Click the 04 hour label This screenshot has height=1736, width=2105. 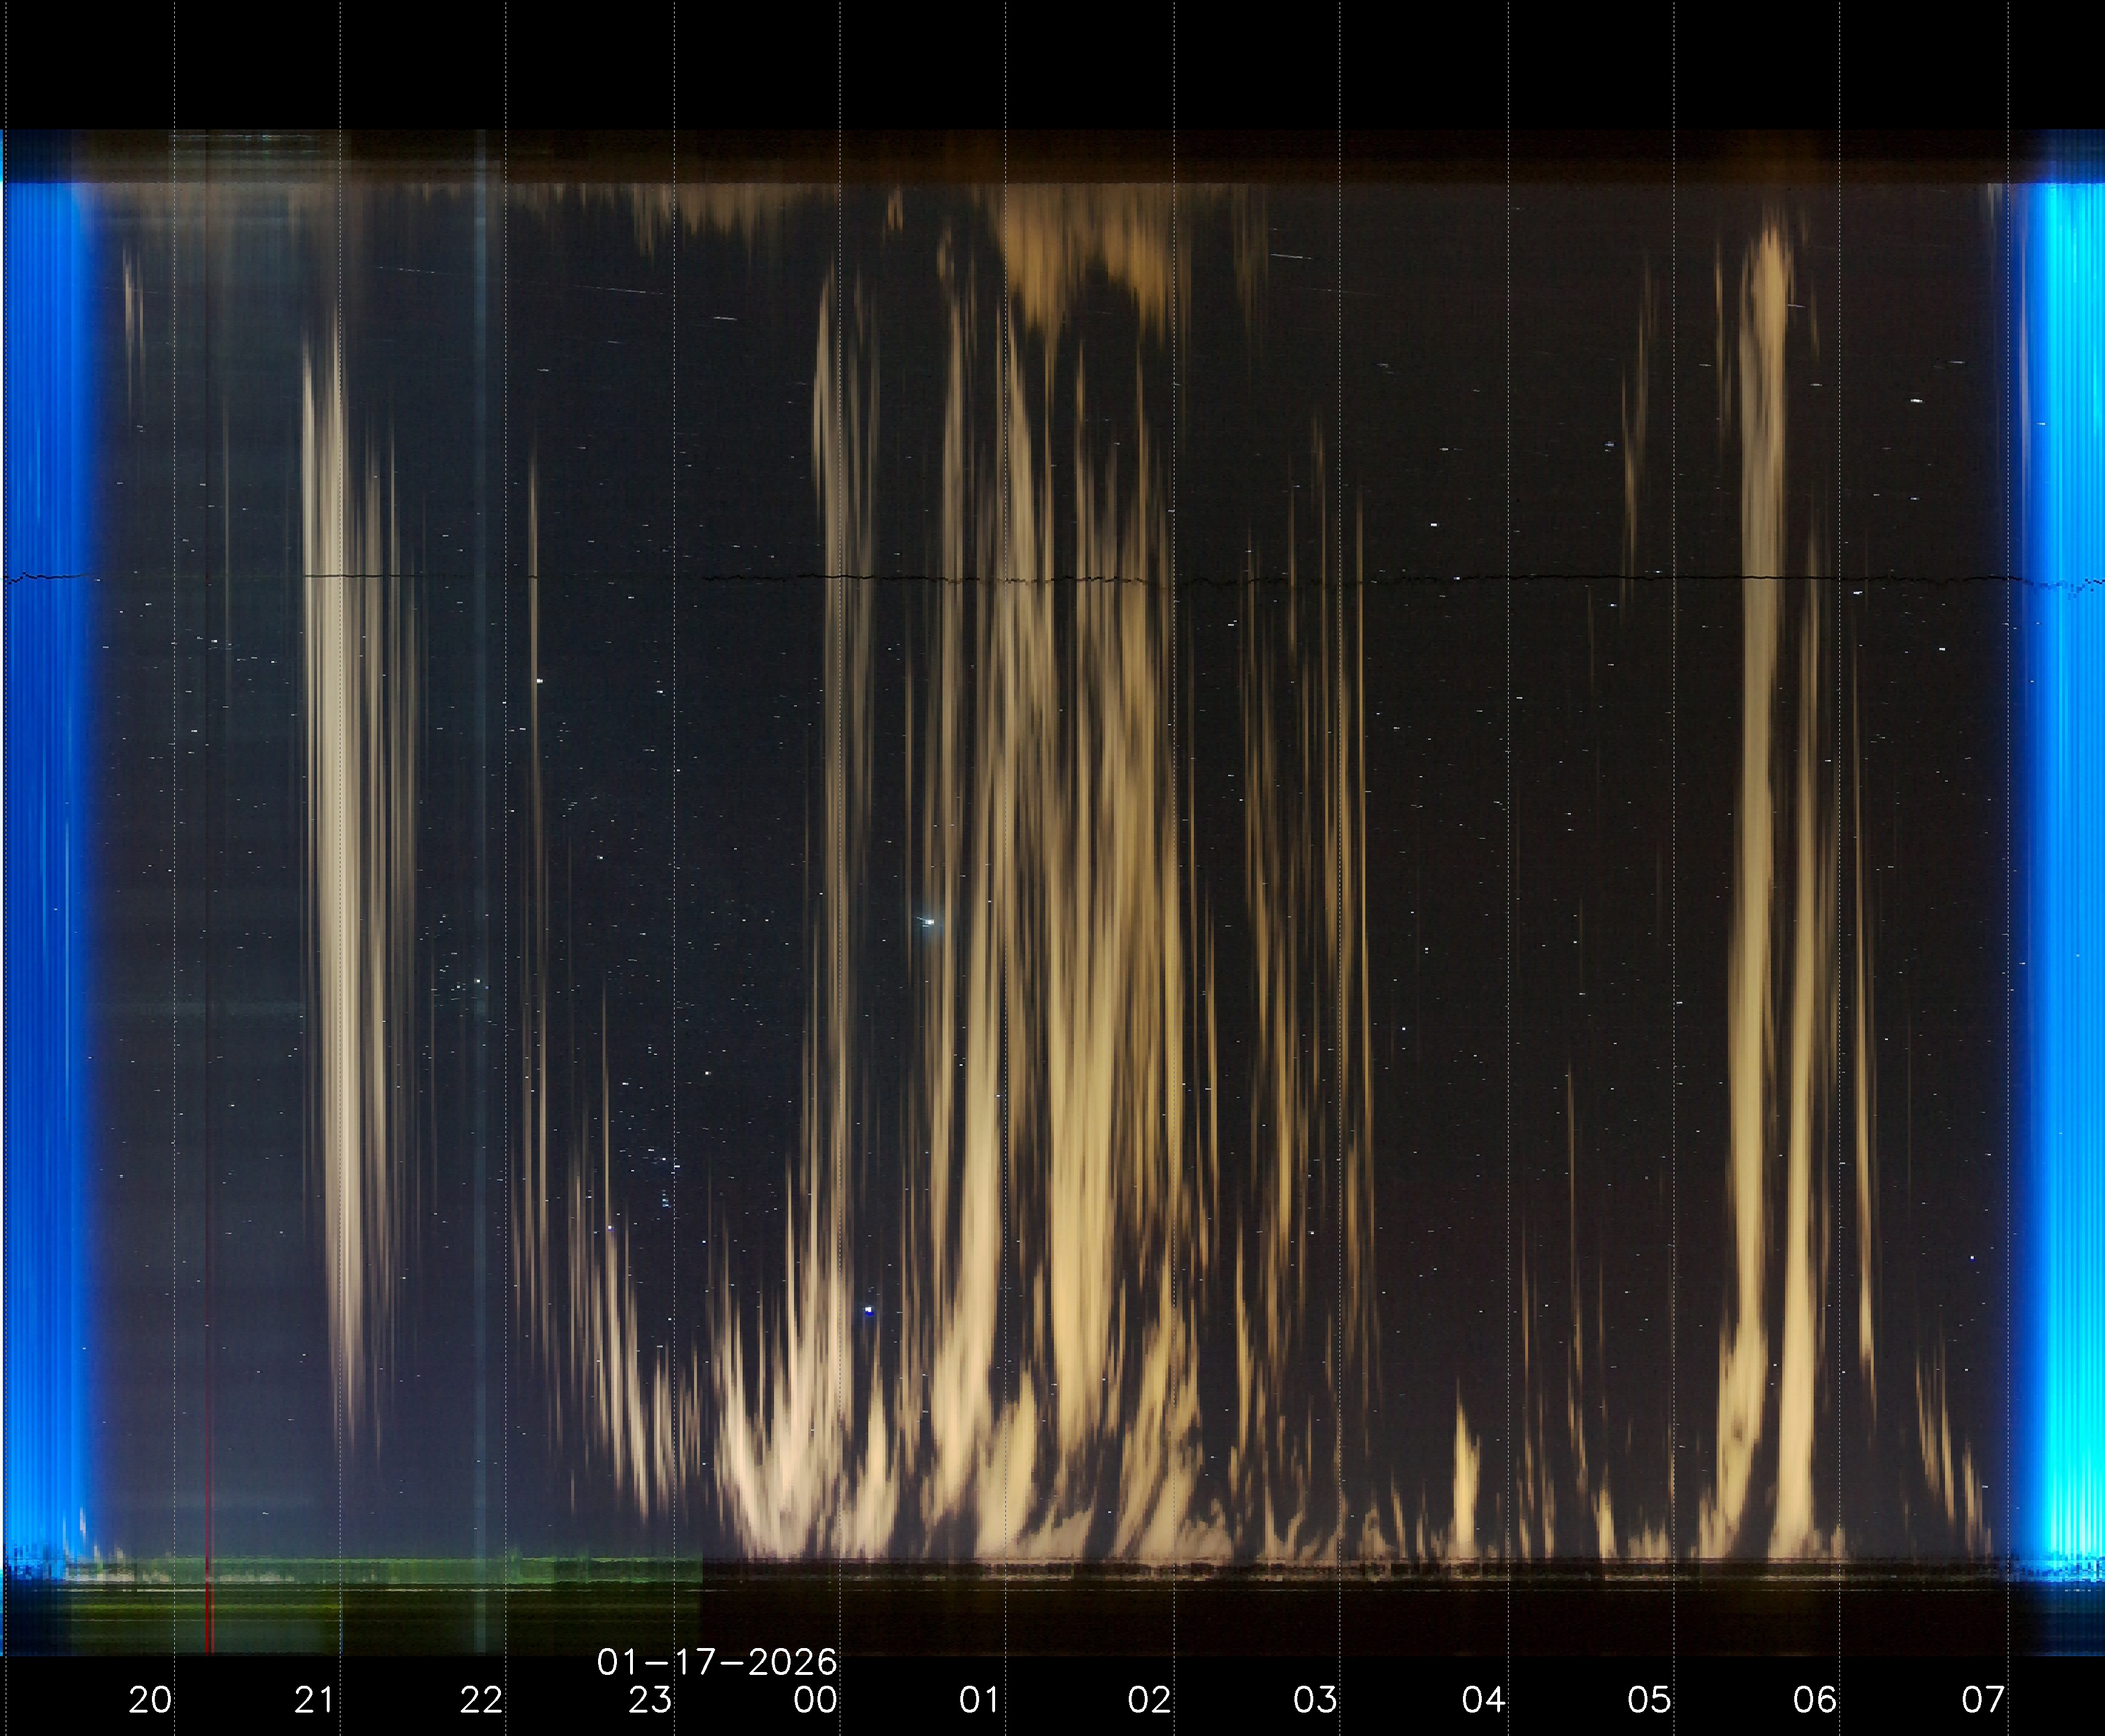coord(1483,1700)
